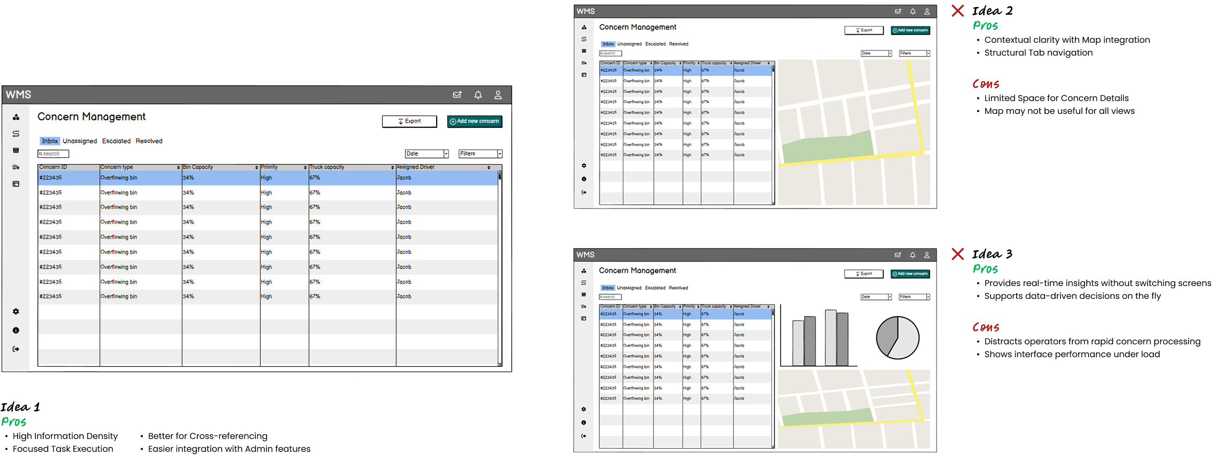The height and width of the screenshot is (455, 1212).
Task: Open settings gear in the large left mockup sidebar
Action: tap(16, 312)
